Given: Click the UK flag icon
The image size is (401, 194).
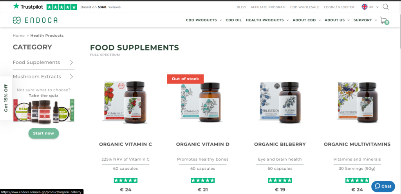Looking at the screenshot, I should tap(365, 7).
